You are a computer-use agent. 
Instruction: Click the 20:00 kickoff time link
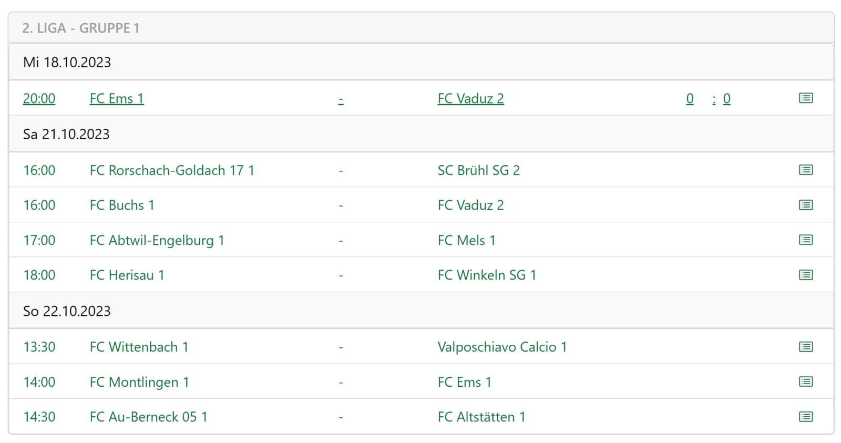tap(39, 99)
